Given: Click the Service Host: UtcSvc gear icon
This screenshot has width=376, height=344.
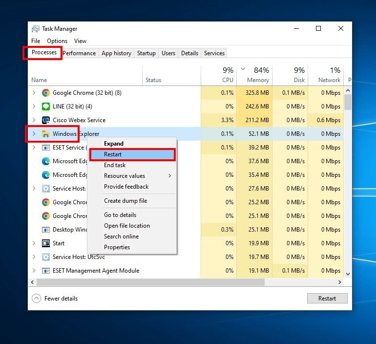Looking at the screenshot, I should 46,257.
